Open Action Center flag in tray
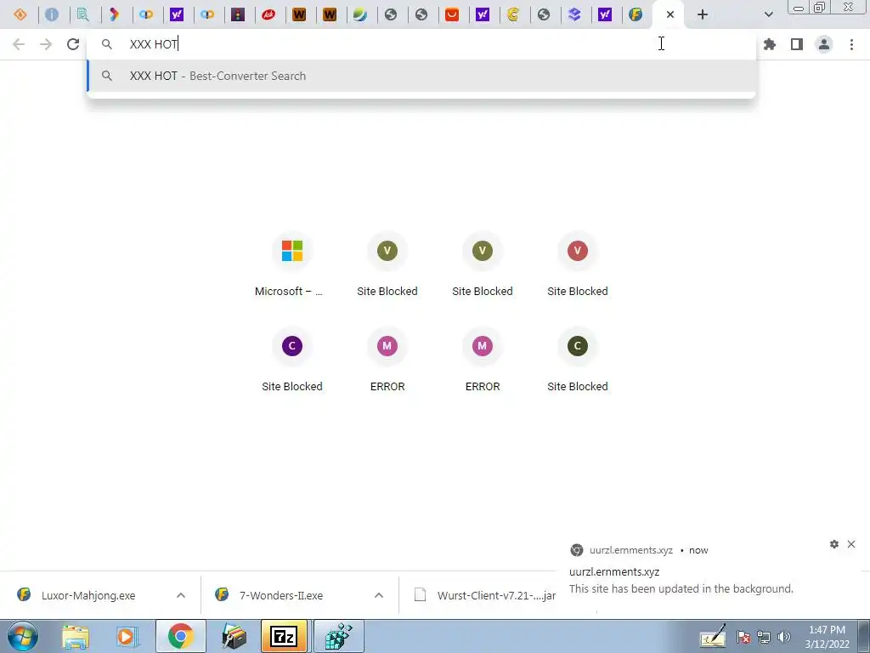Viewport: 870px width, 653px height. point(743,638)
